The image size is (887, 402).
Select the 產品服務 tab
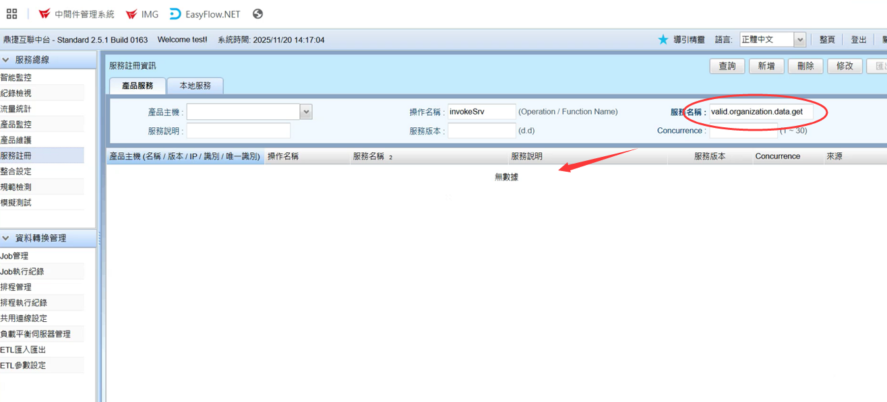tap(137, 86)
